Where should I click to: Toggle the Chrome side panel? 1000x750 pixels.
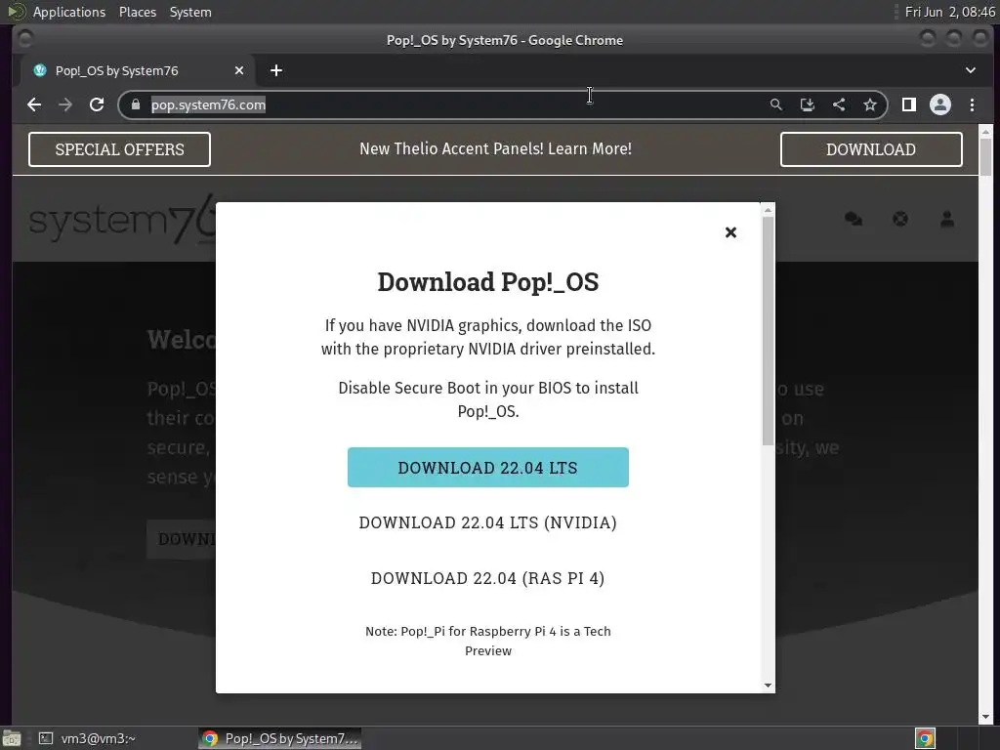[909, 104]
